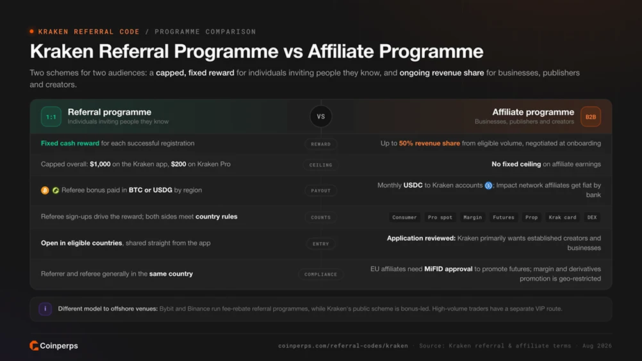The height and width of the screenshot is (361, 642).
Task: Click the Futures tag
Action: (x=504, y=217)
